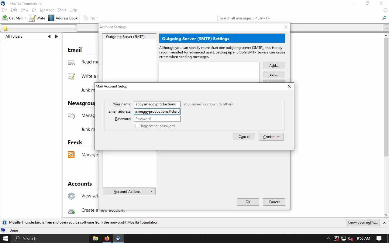Open the File menu
Screen dimensions: 389x243
click(5, 10)
